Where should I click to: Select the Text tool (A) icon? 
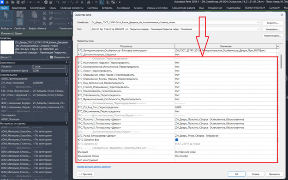(82, 2)
